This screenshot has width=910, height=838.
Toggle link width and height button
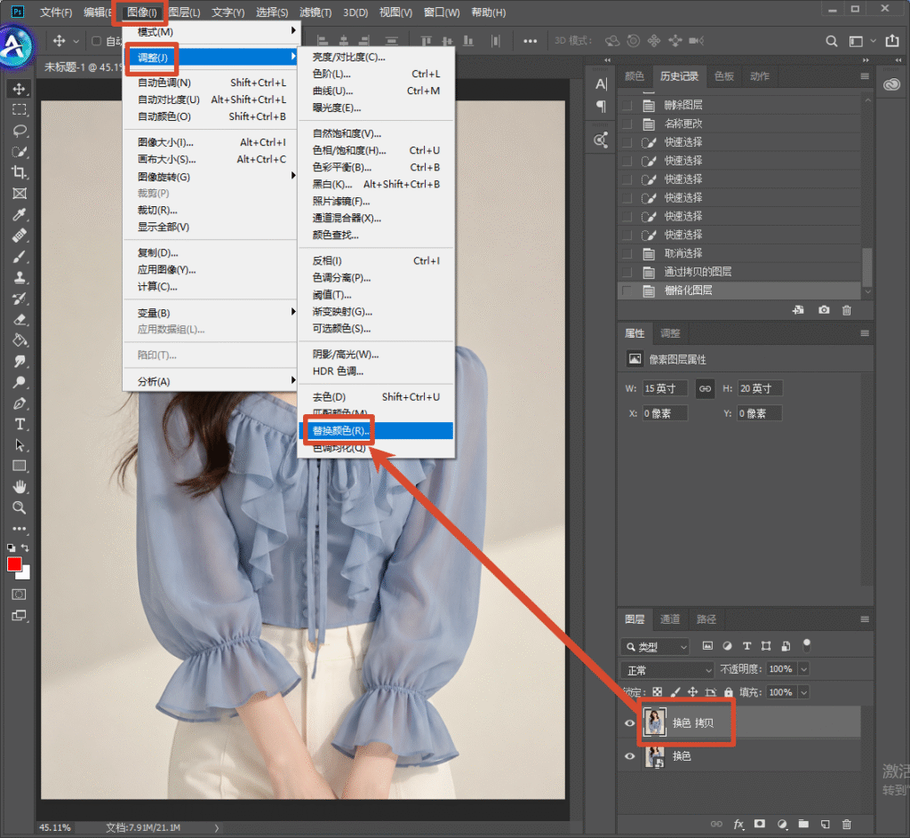coord(705,388)
